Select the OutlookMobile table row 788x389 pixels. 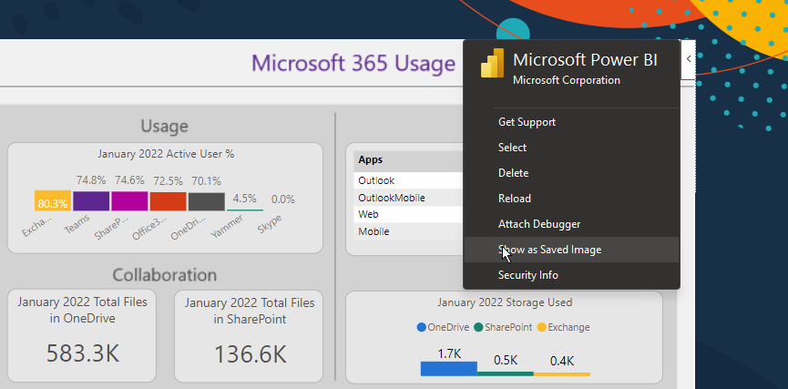408,198
